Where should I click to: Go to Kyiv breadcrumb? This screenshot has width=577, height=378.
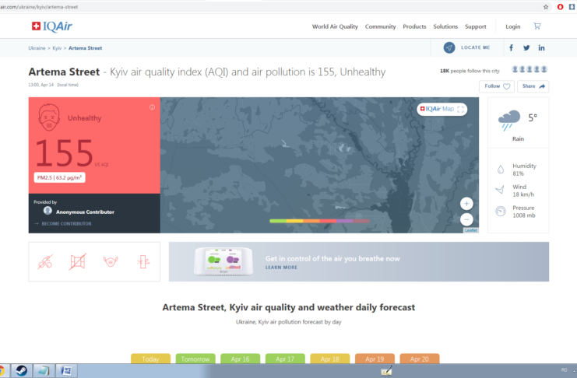tap(57, 48)
